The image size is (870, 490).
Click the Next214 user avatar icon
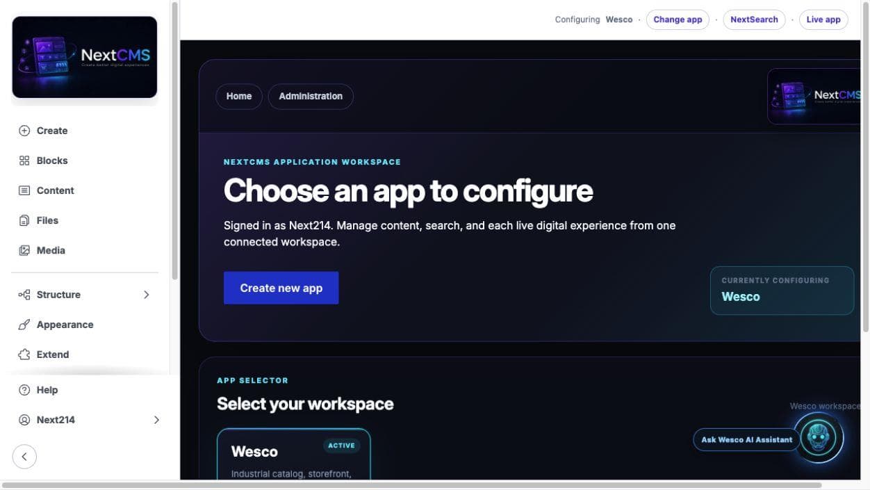pos(24,420)
